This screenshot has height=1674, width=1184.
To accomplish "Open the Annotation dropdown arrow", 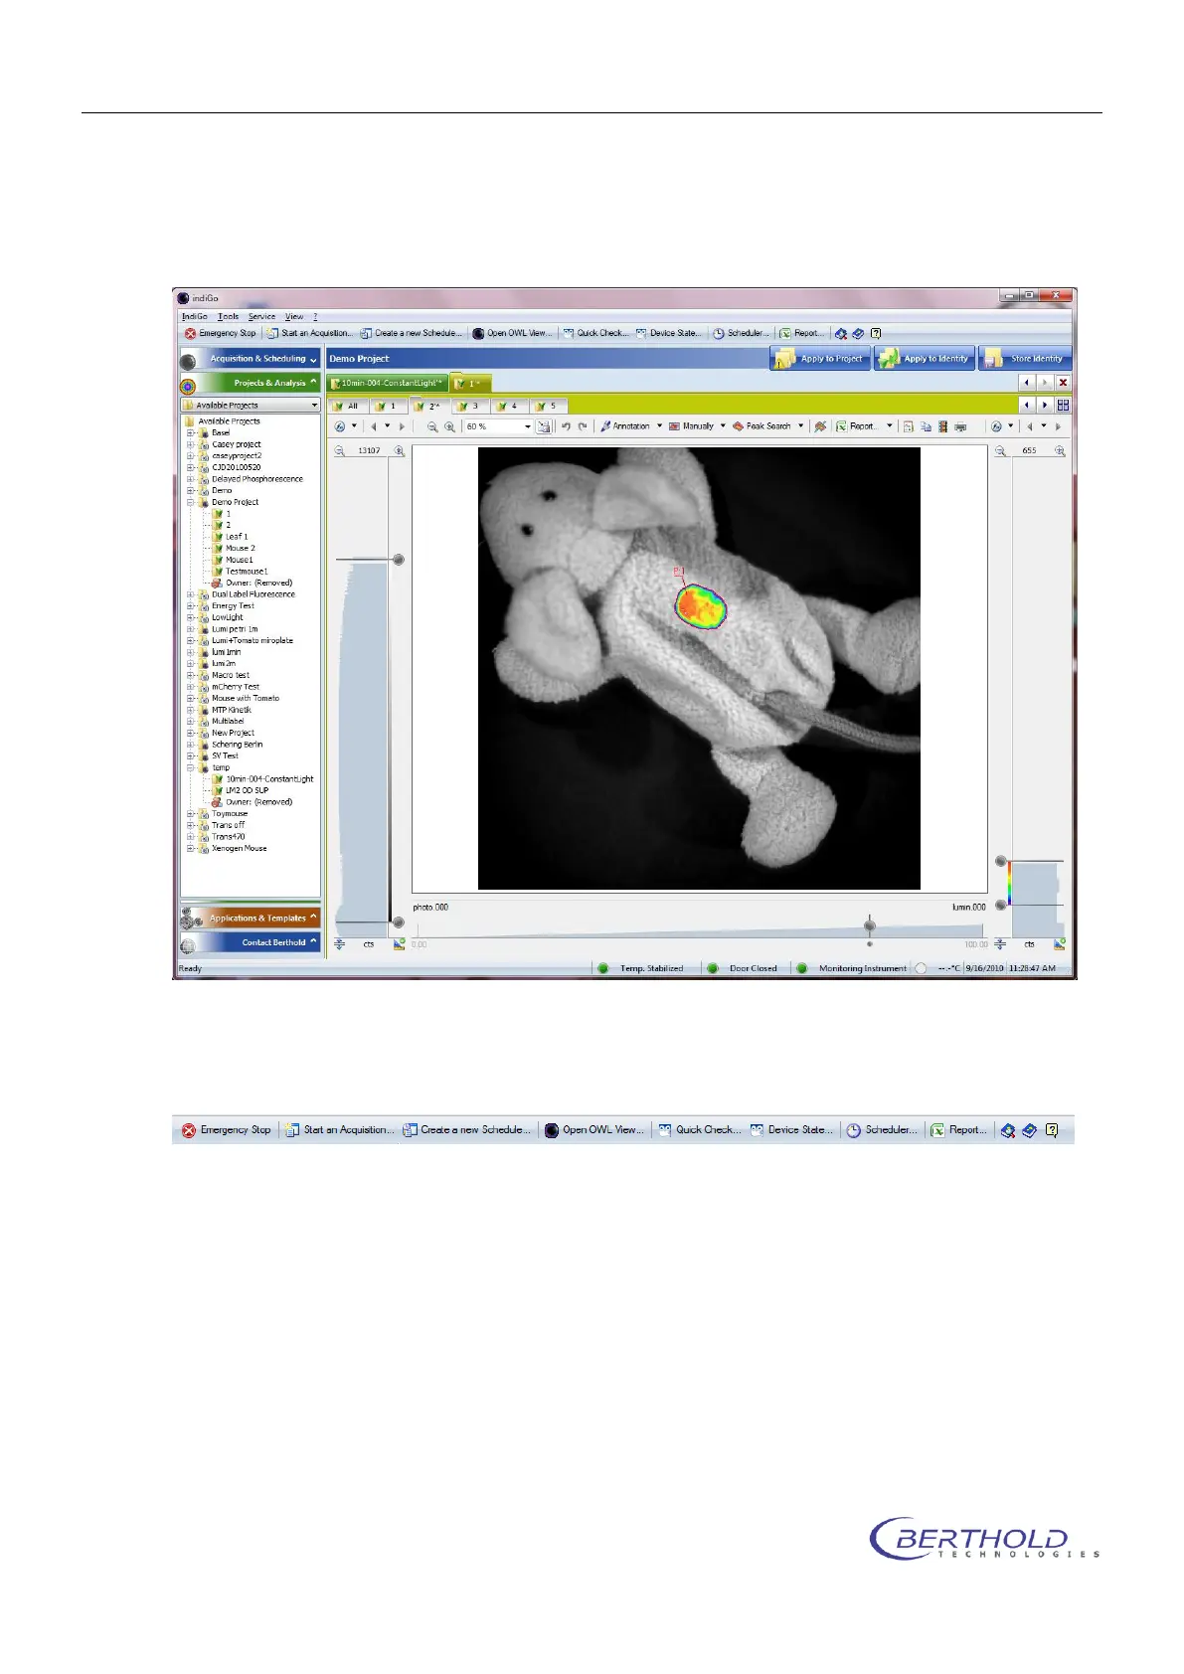I will 659,426.
